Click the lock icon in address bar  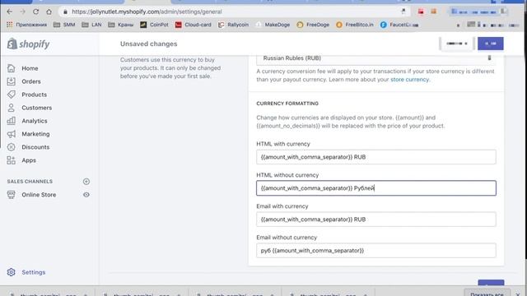[x=65, y=12]
